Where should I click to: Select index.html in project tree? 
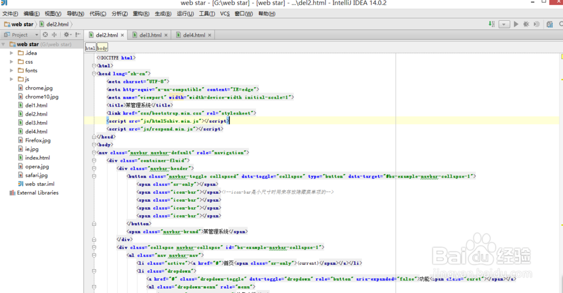tap(34, 157)
